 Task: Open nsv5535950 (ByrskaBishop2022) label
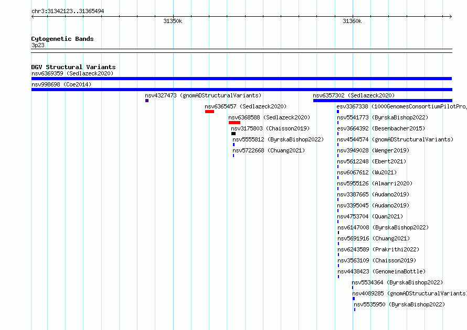tap(399, 304)
